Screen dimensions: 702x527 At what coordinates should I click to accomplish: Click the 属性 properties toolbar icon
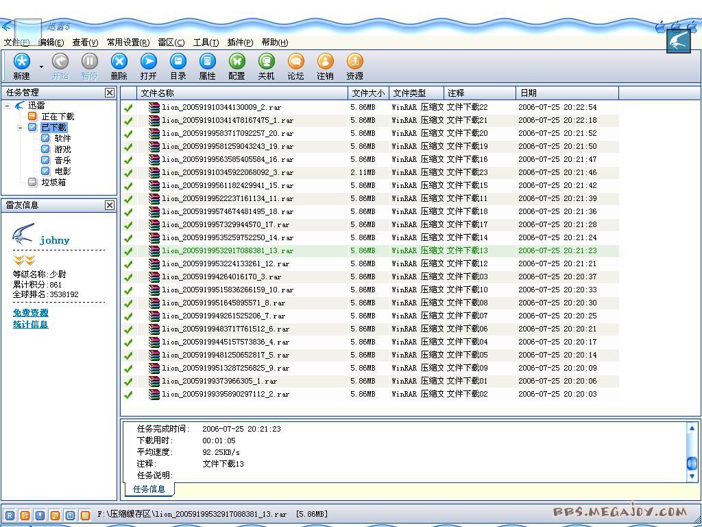click(207, 61)
